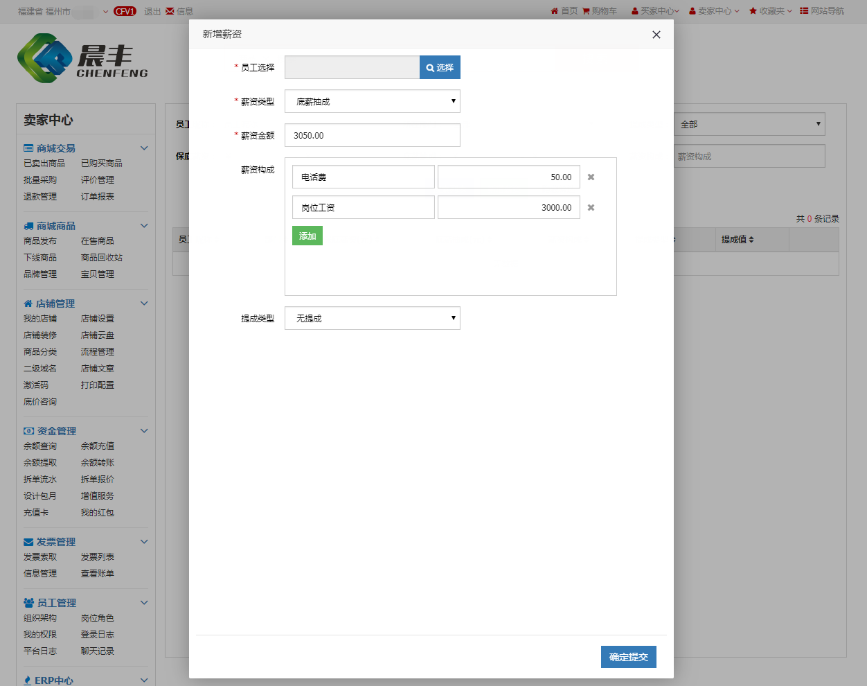Viewport: 867px width, 686px height.
Task: Open the 卖家中心 top menu
Action: click(714, 11)
